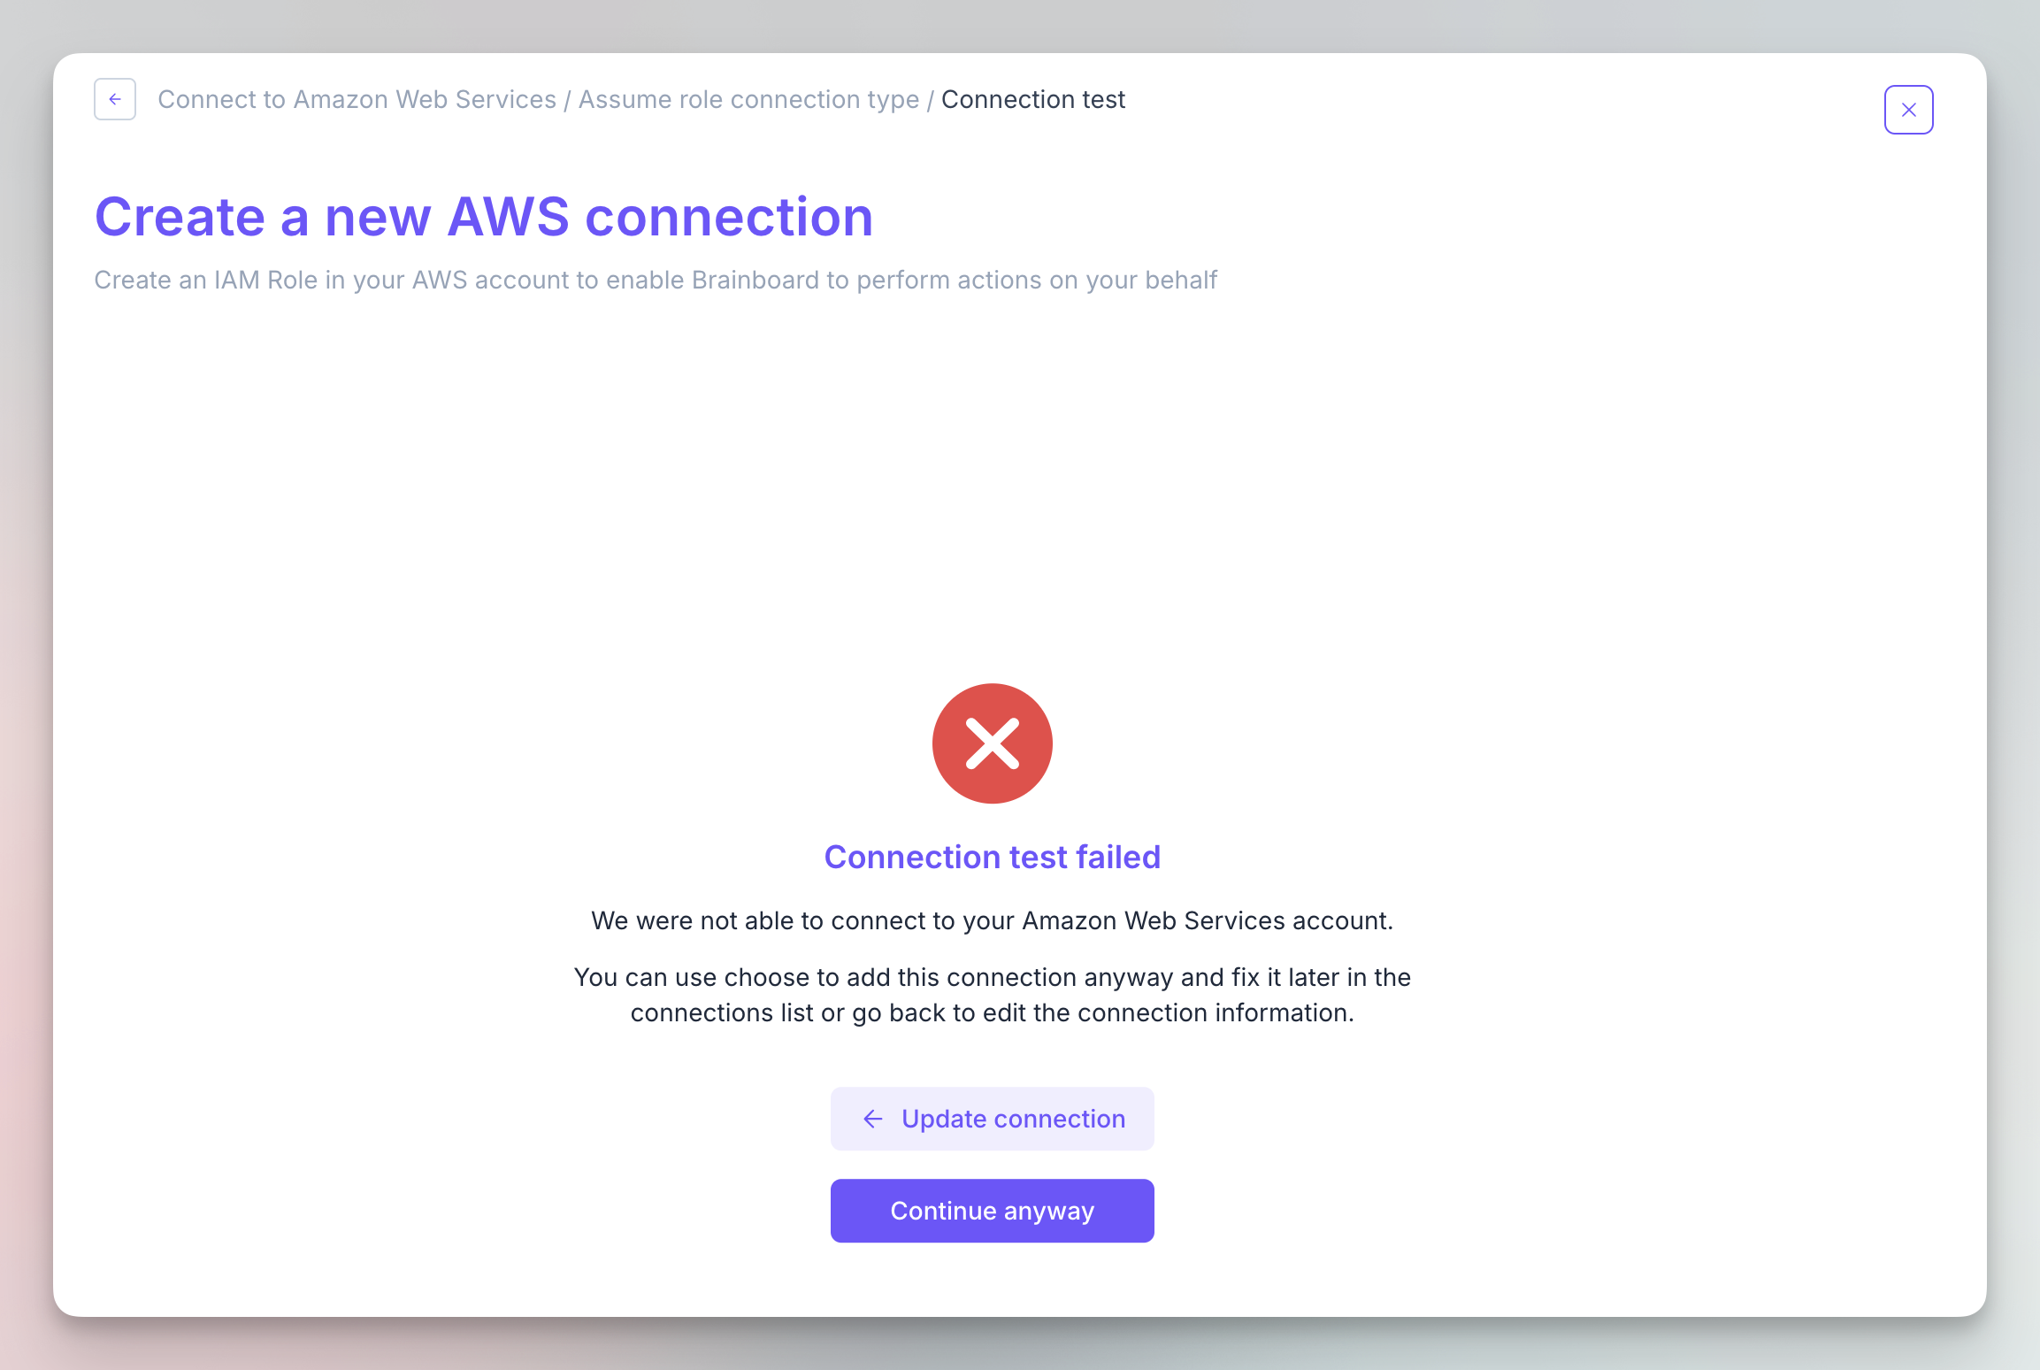Go to Assume role connection type breadcrumb

coord(748,99)
